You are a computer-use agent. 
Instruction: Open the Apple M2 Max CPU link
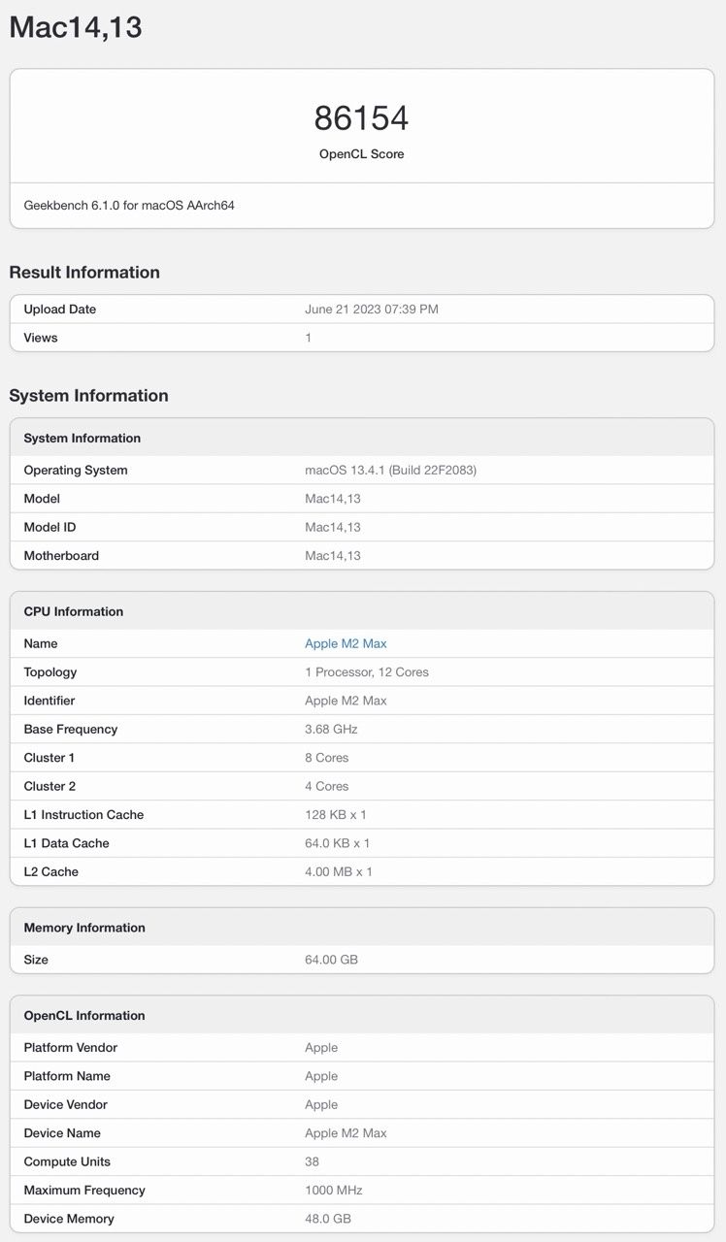(x=346, y=643)
